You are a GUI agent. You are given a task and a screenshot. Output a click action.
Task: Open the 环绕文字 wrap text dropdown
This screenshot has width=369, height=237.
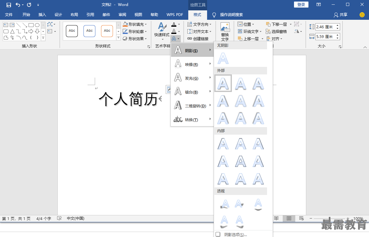(249, 31)
